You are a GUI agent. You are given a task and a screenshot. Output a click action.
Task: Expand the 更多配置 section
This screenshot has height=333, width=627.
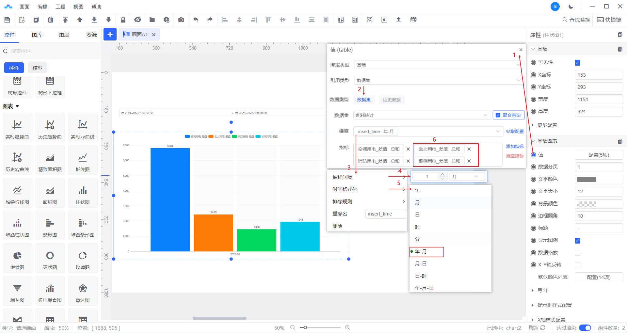coord(547,125)
